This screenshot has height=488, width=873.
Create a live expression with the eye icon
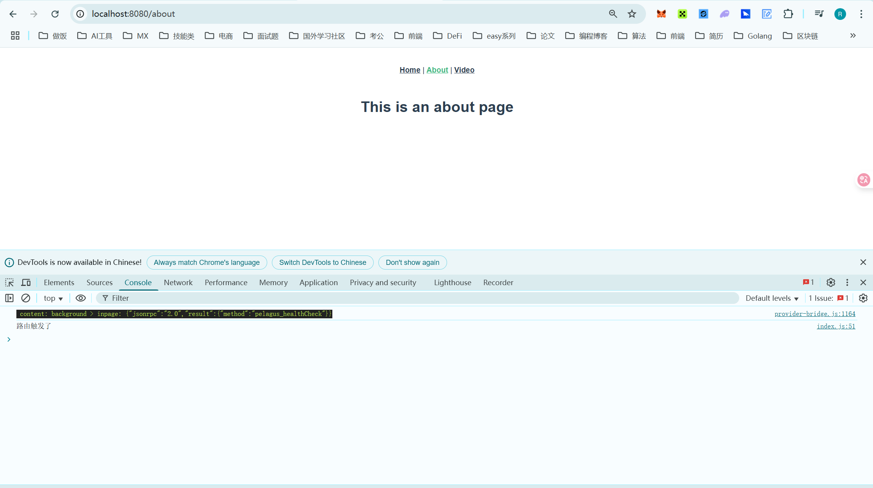[80, 298]
